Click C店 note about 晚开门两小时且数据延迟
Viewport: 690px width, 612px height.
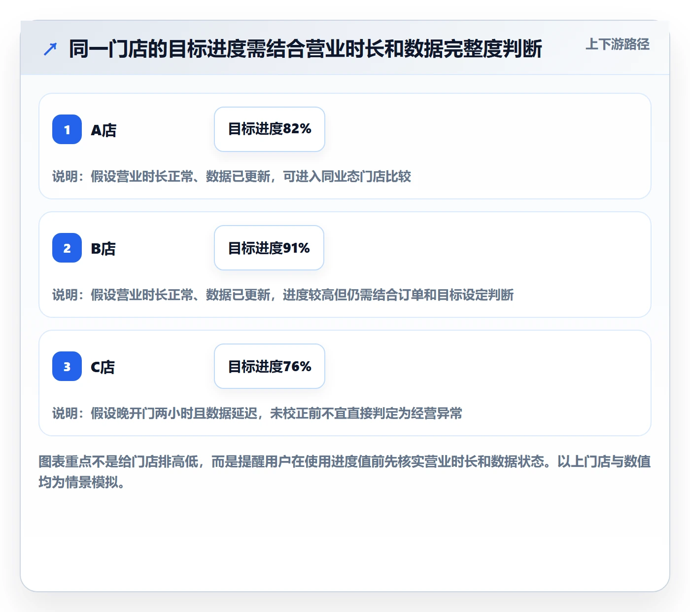257,413
